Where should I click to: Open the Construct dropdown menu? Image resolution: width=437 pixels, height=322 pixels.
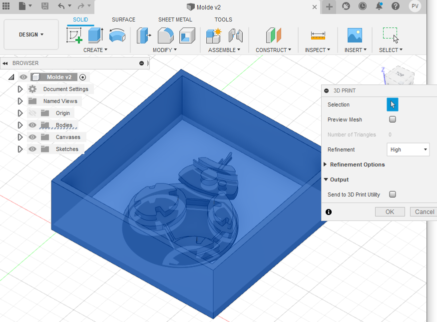(x=273, y=50)
